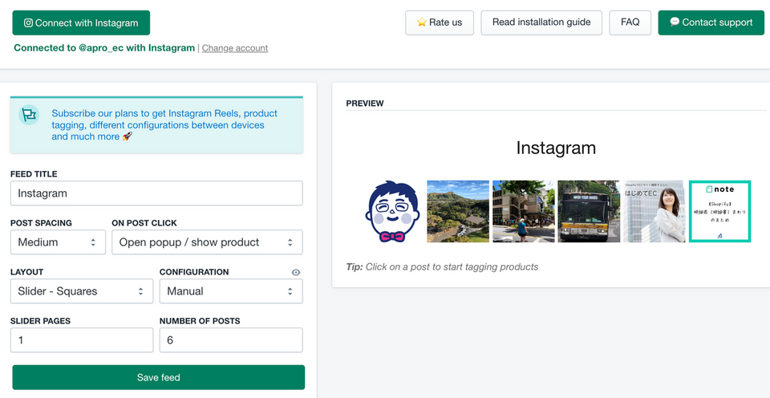Click the Slider Pages input
770x398 pixels.
[82, 340]
